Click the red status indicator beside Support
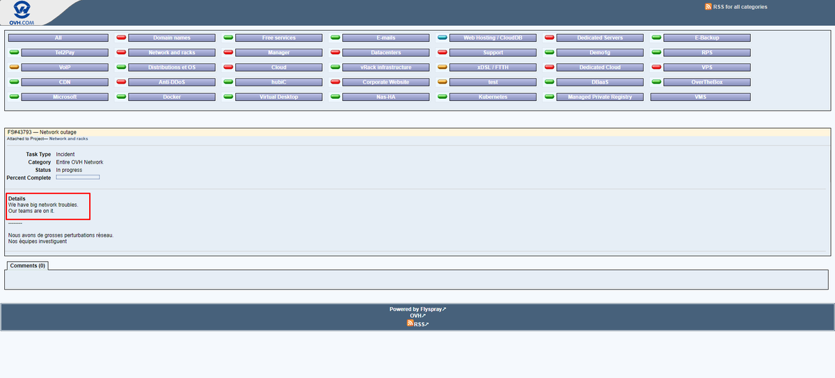Viewport: 835px width, 378px height. point(443,52)
